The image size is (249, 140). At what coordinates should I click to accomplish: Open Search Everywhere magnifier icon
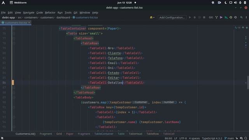tap(241, 17)
